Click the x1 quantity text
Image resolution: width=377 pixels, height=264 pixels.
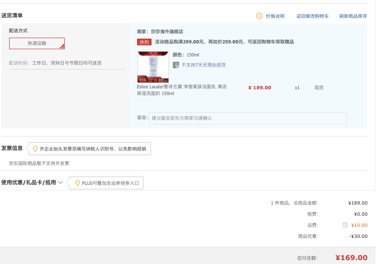[x=297, y=88]
